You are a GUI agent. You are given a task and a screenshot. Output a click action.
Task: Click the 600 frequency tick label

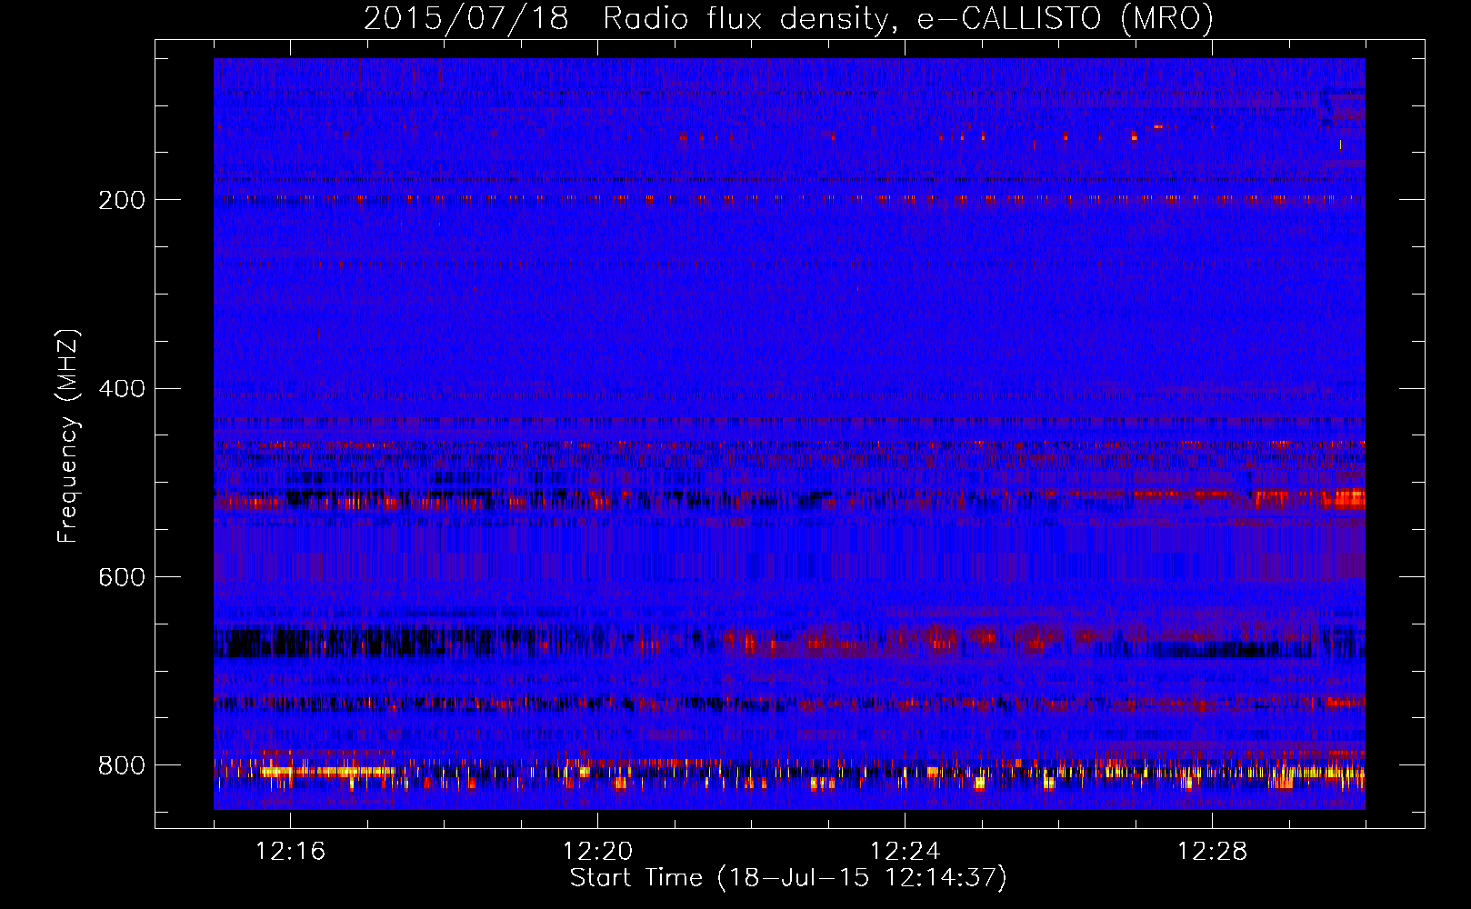coord(121,577)
